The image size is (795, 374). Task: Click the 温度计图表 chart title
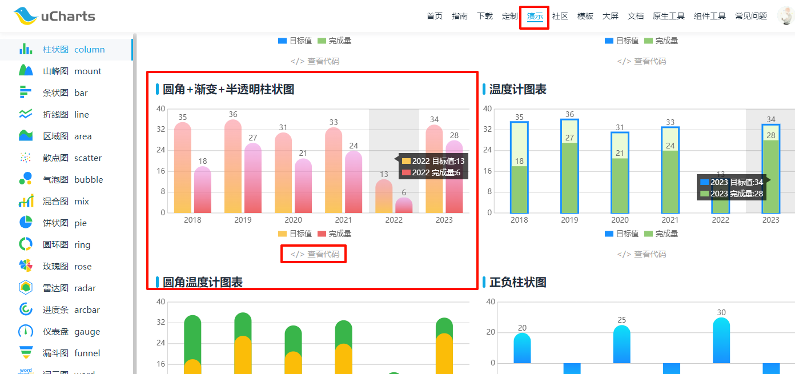[x=518, y=89]
